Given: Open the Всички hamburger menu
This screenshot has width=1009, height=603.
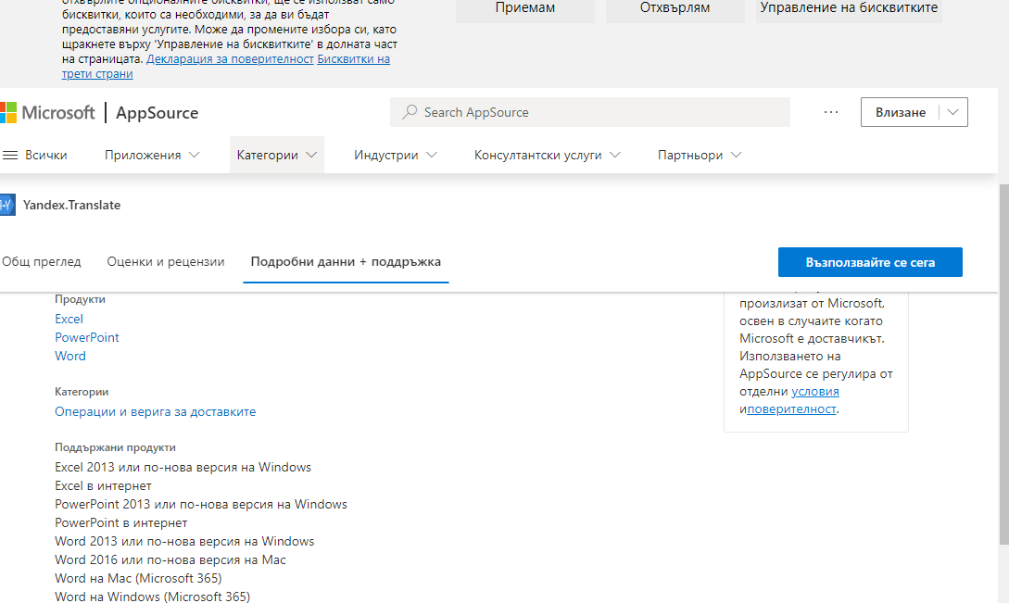Looking at the screenshot, I should [35, 155].
